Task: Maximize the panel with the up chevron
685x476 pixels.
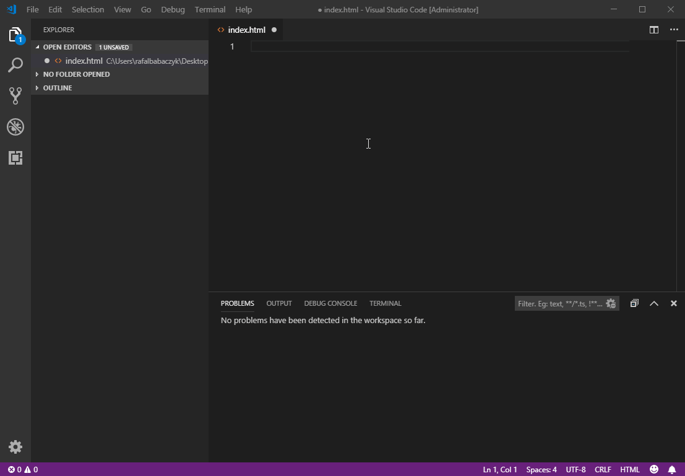Action: (x=654, y=303)
